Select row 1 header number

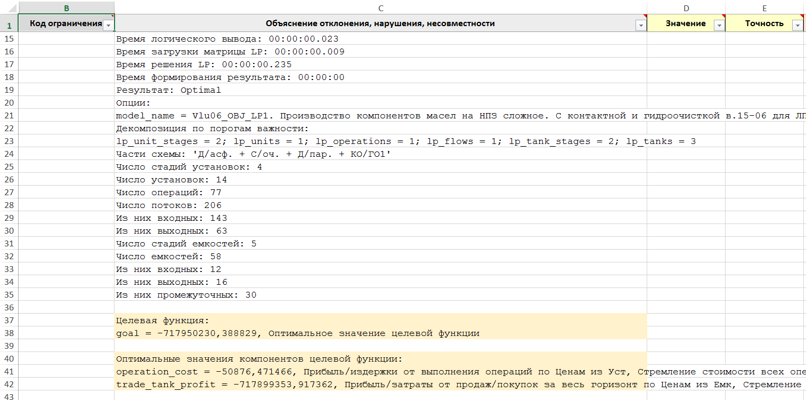coord(9,25)
